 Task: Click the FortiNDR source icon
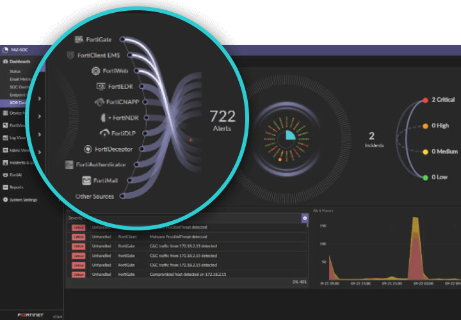pos(103,118)
